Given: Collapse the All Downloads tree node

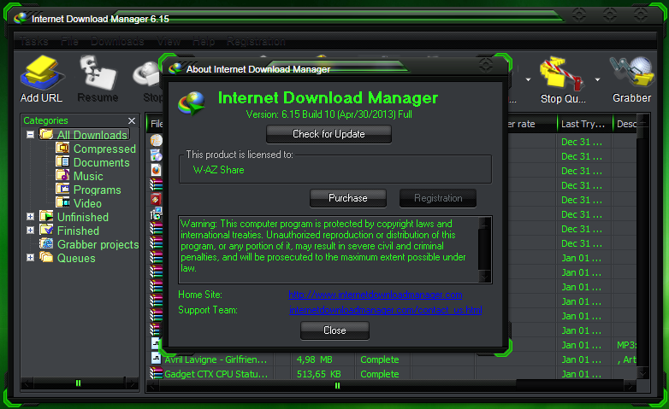Looking at the screenshot, I should pyautogui.click(x=30, y=135).
